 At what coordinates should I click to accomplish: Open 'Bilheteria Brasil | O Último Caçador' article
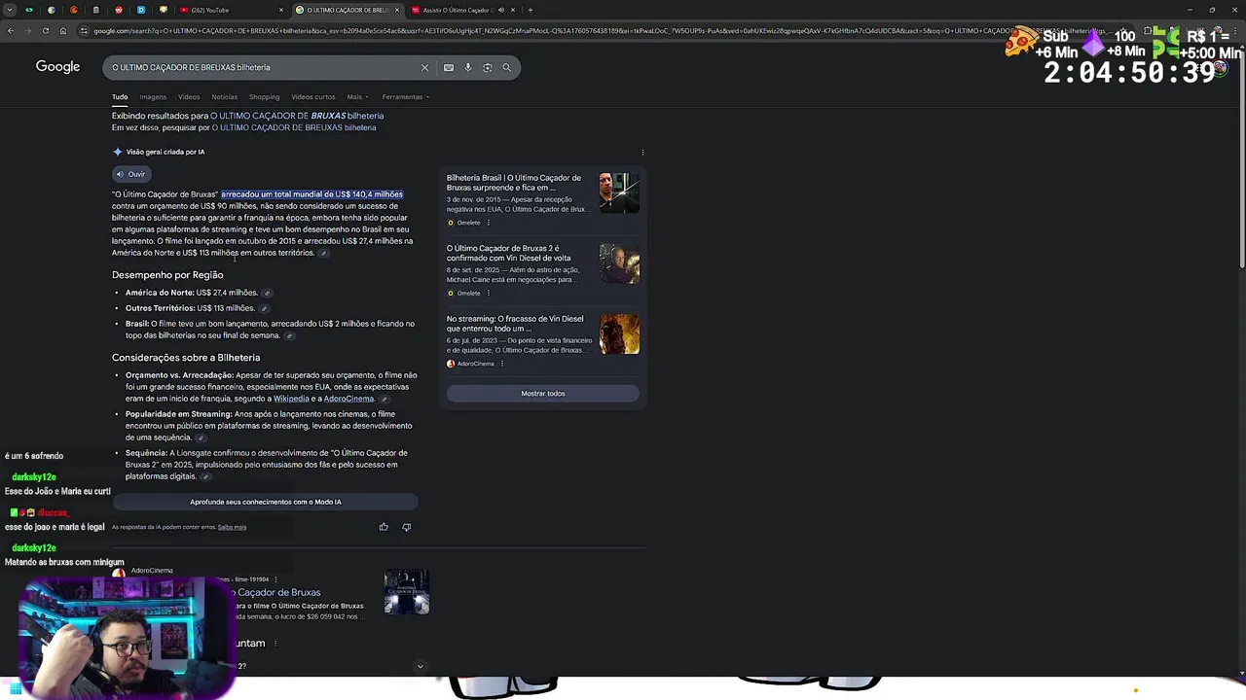(514, 183)
